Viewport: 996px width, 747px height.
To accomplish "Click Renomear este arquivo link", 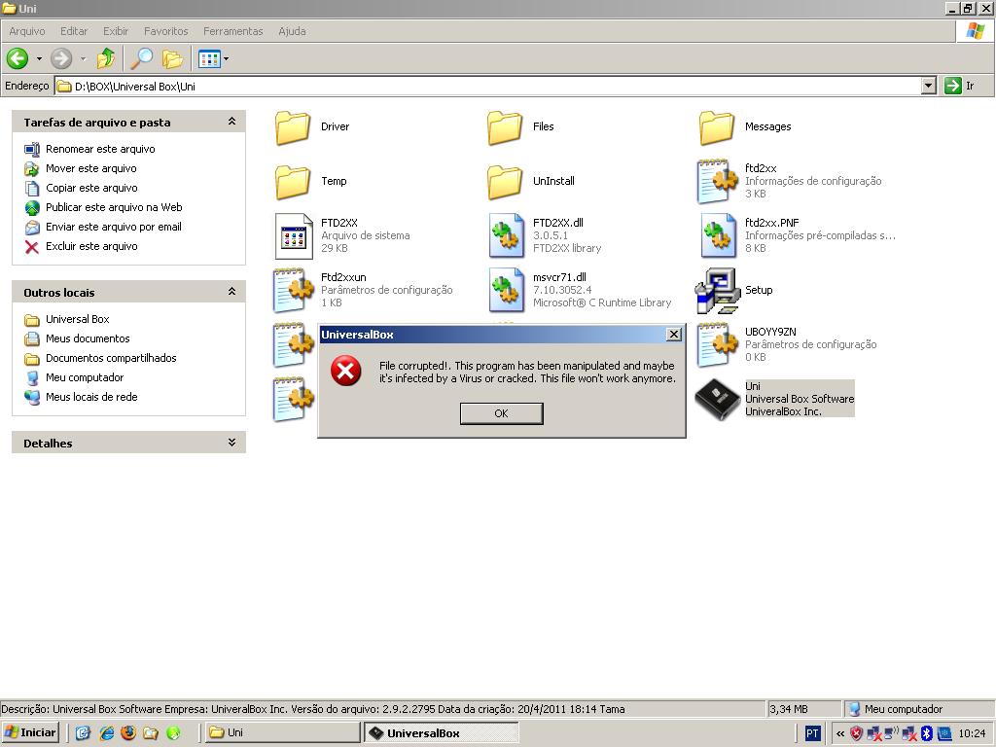I will tap(100, 149).
